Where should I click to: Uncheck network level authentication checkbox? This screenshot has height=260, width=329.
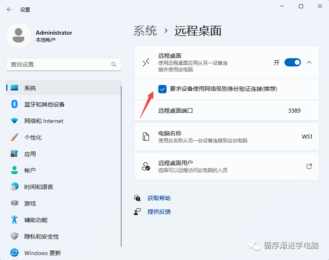pos(162,89)
